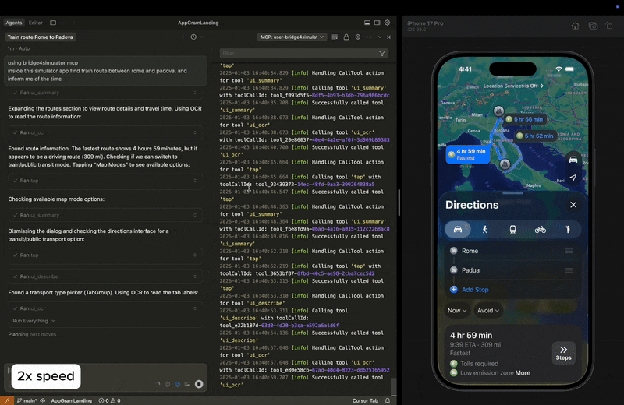Grab the reorder handle next to Padua
Image resolution: width=624 pixels, height=405 pixels.
pos(569,270)
